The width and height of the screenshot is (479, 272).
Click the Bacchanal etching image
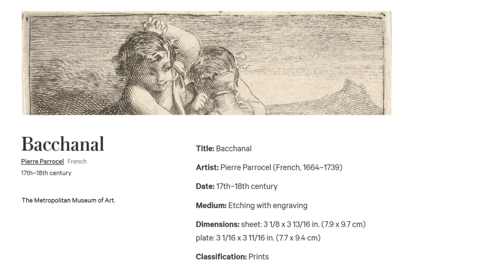coord(207,63)
